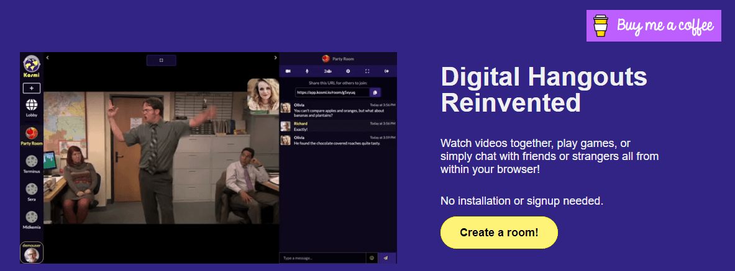The image size is (735, 271).
Task: Click Olivia's avatar on roaches message
Action: point(285,140)
